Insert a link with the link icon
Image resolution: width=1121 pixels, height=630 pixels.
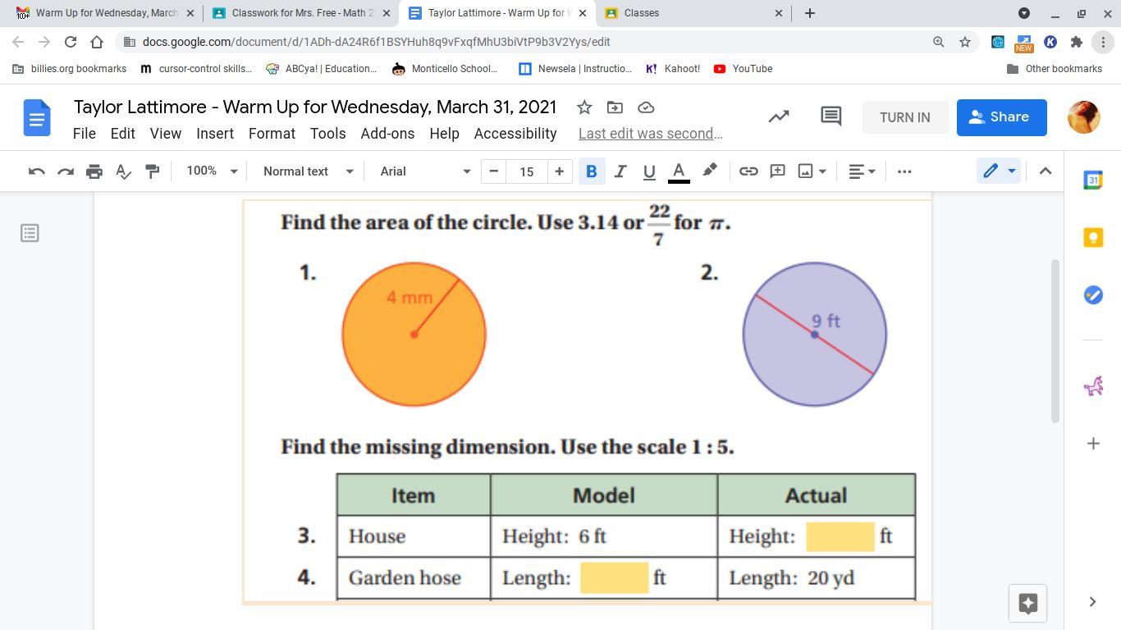click(748, 171)
